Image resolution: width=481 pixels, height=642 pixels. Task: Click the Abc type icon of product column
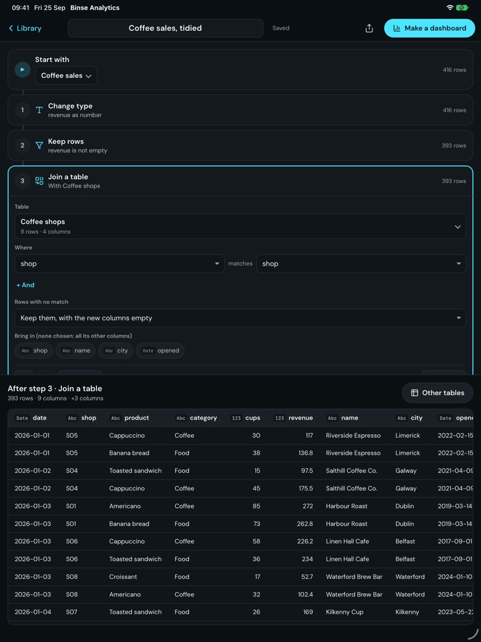[115, 418]
